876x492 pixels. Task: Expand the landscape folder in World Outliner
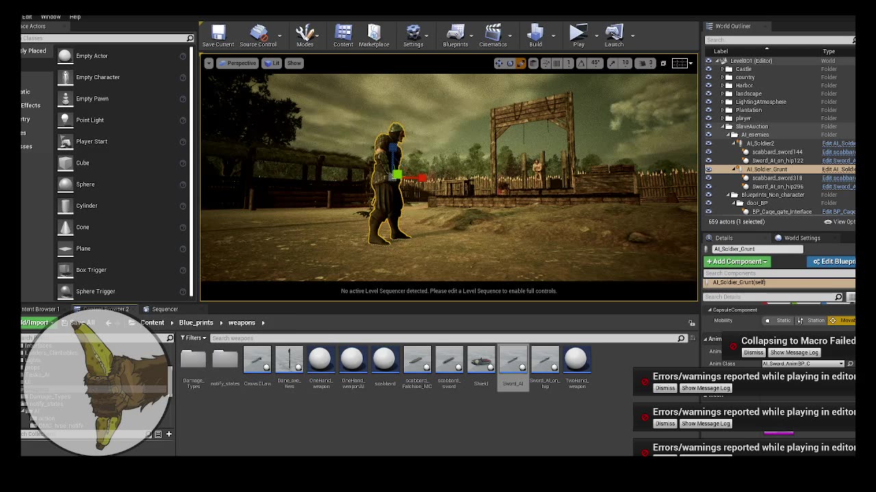pos(722,94)
